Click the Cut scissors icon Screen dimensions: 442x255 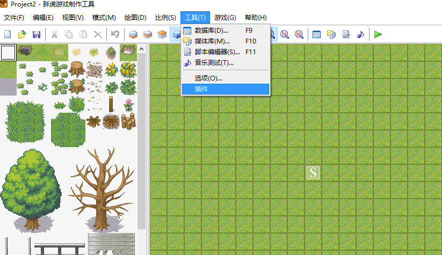click(54, 34)
